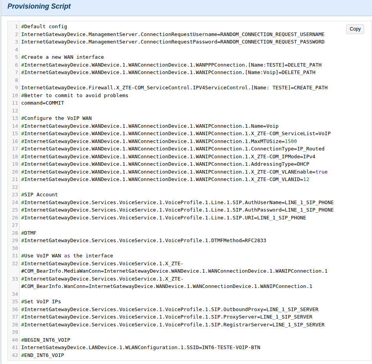Click the '#Set VoIP IPs' comment
372x364 pixels.
click(41, 302)
